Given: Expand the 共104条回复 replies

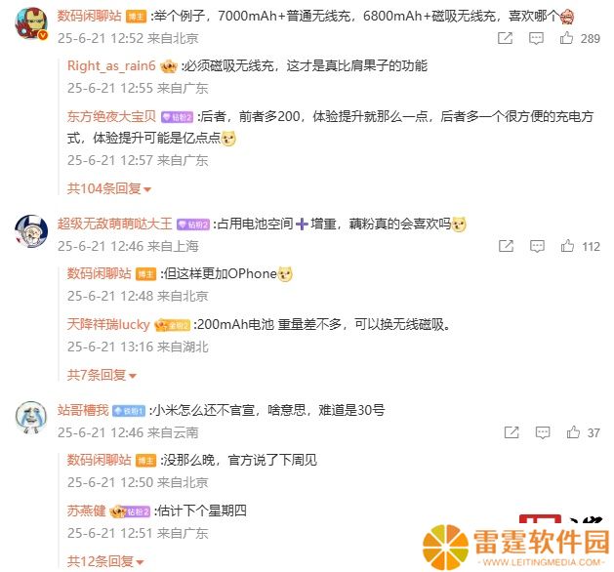Looking at the screenshot, I should [109, 188].
